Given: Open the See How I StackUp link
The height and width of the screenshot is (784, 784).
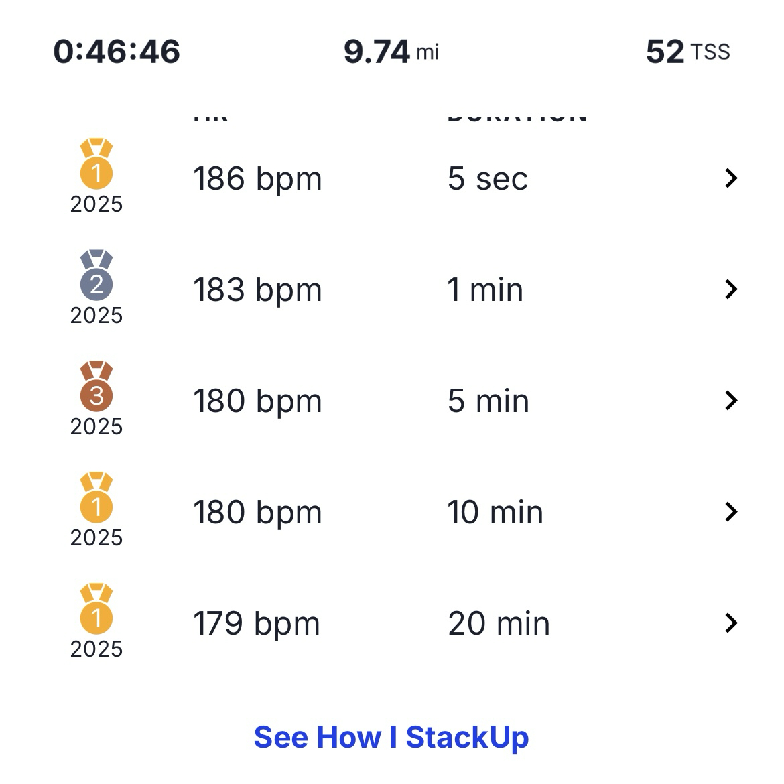Looking at the screenshot, I should click(391, 738).
